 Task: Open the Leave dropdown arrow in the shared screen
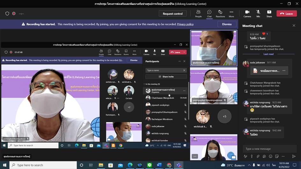tap(184, 52)
